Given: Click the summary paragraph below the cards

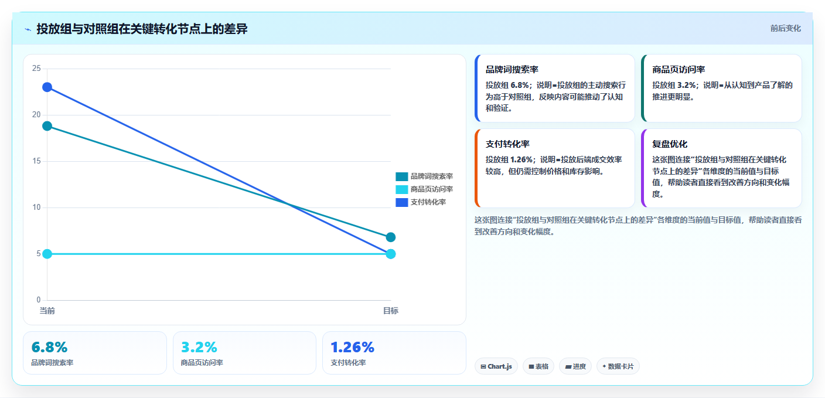Looking at the screenshot, I should pyautogui.click(x=638, y=226).
